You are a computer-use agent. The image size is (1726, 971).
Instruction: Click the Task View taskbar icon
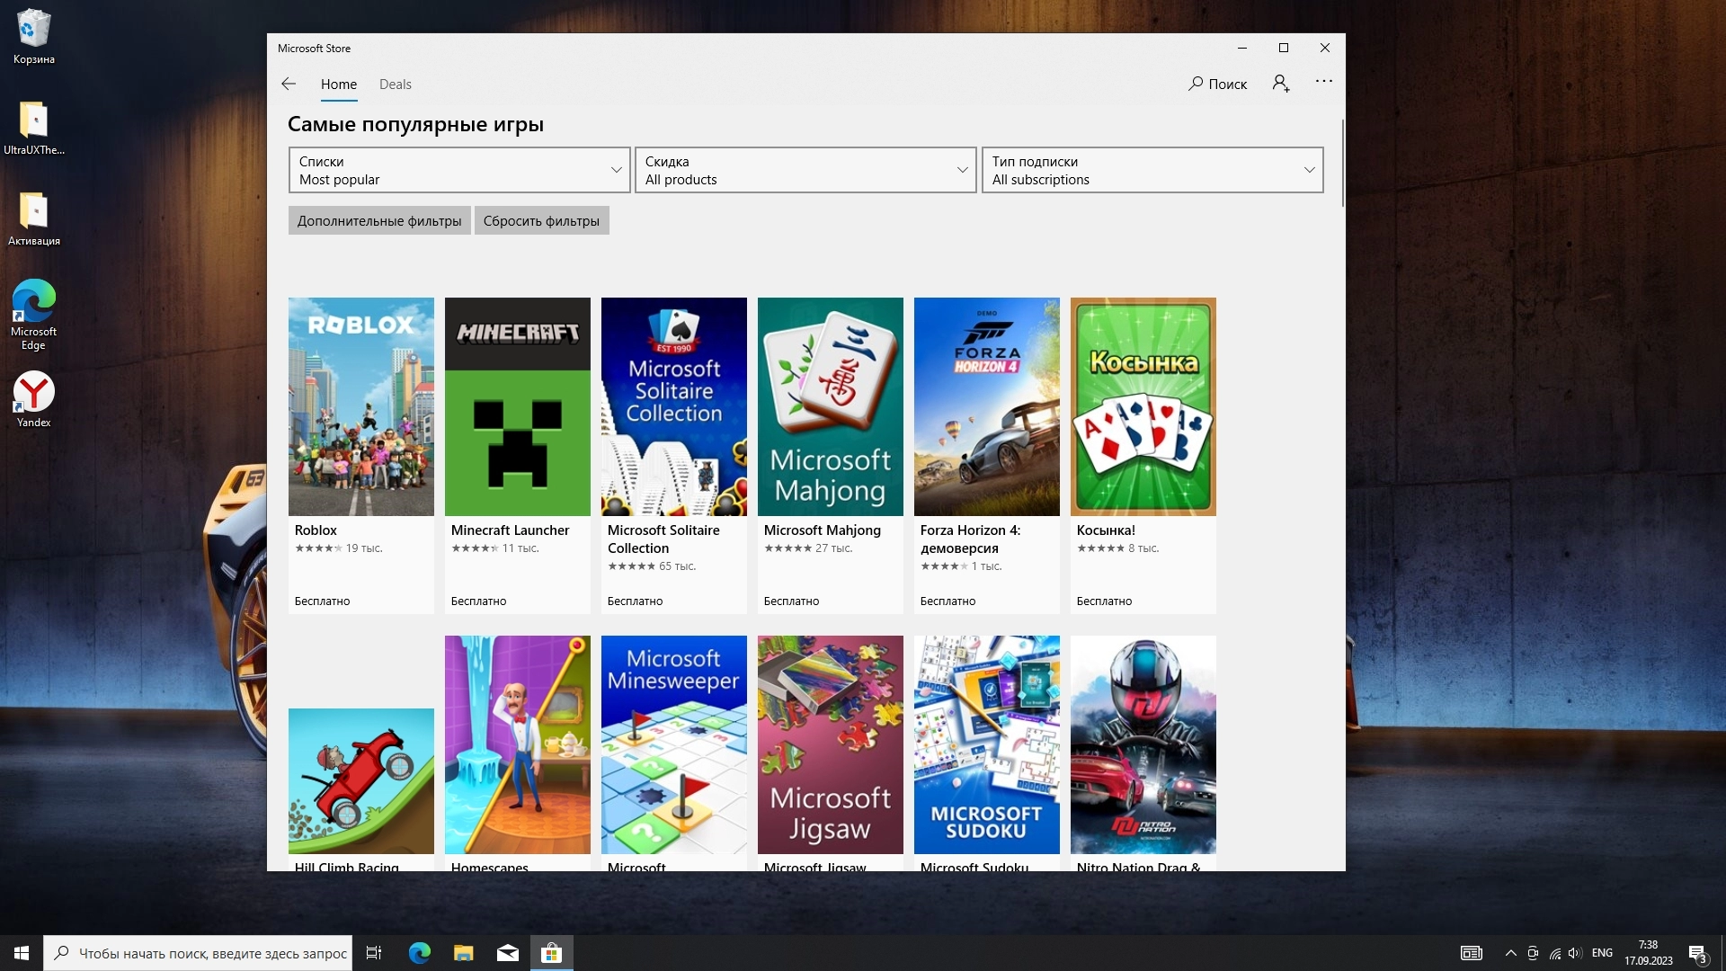[x=374, y=953]
